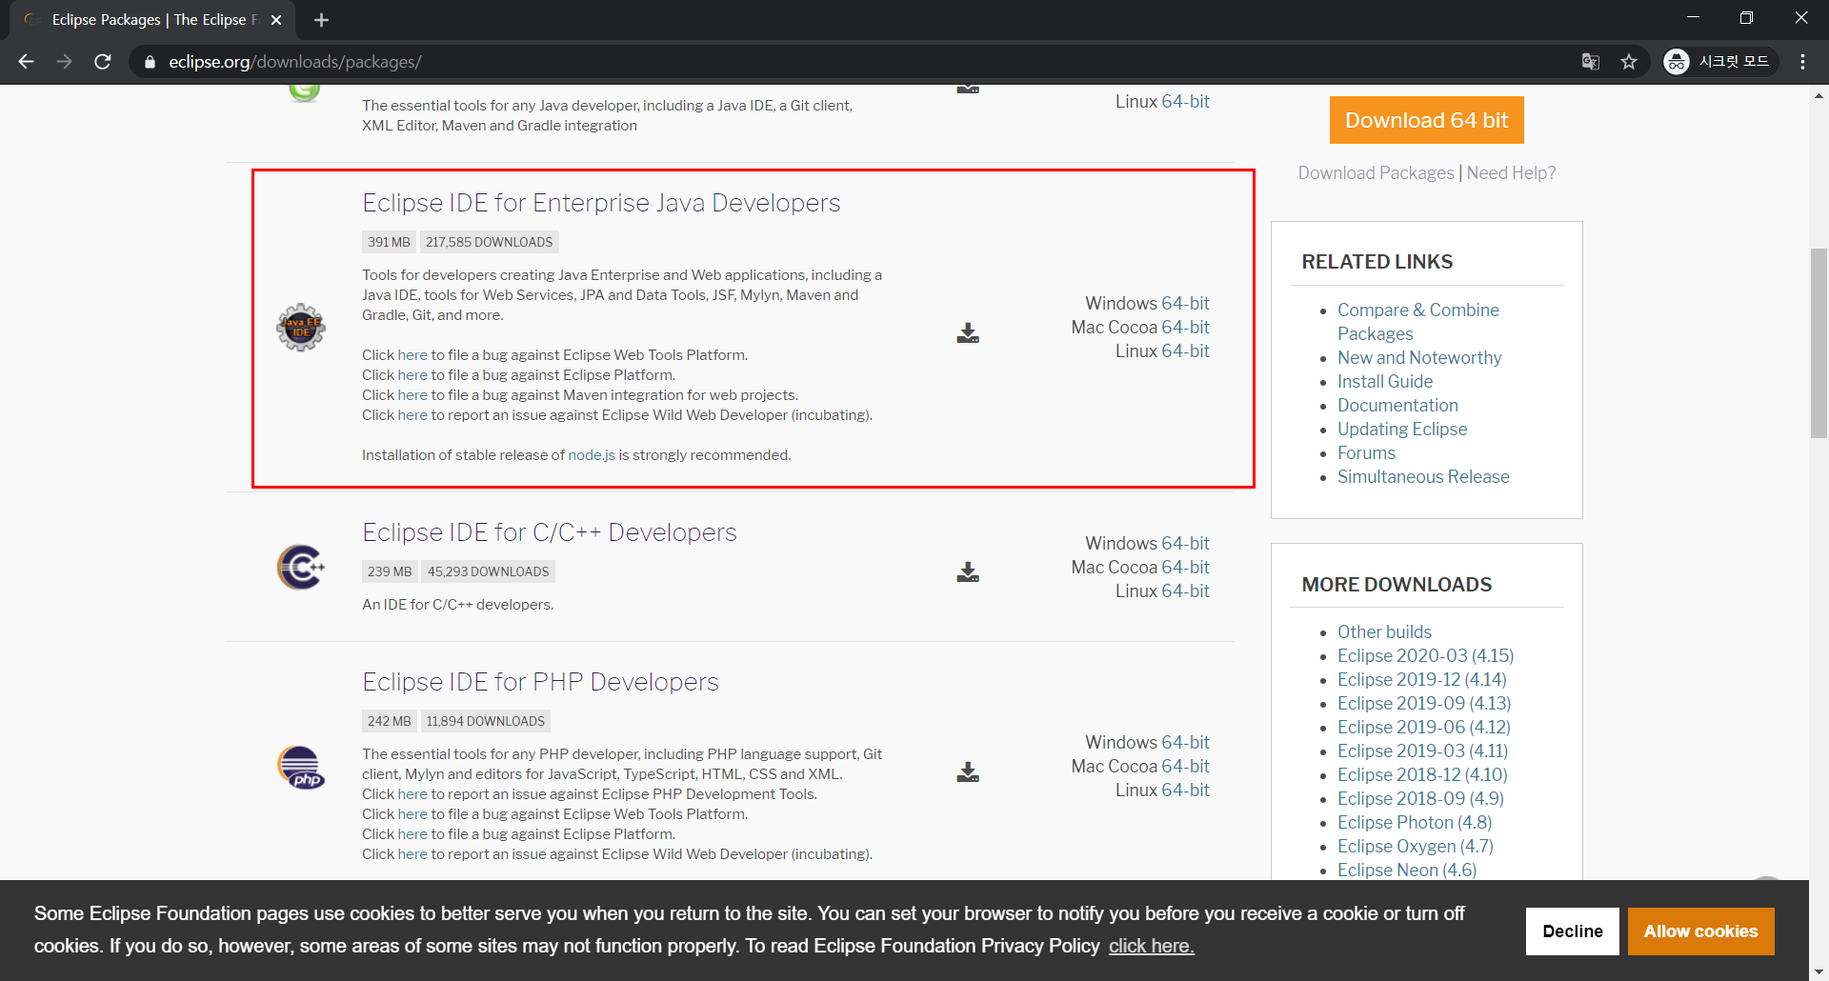
Task: Click the 217,585 DOWNLOADS badge
Action: [x=489, y=243]
